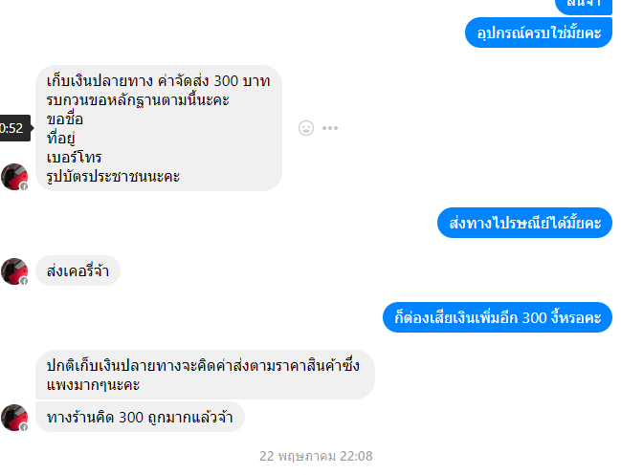The width and height of the screenshot is (621, 475).
Task: Click Facebook badge on bottom avatar
Action: (x=24, y=427)
